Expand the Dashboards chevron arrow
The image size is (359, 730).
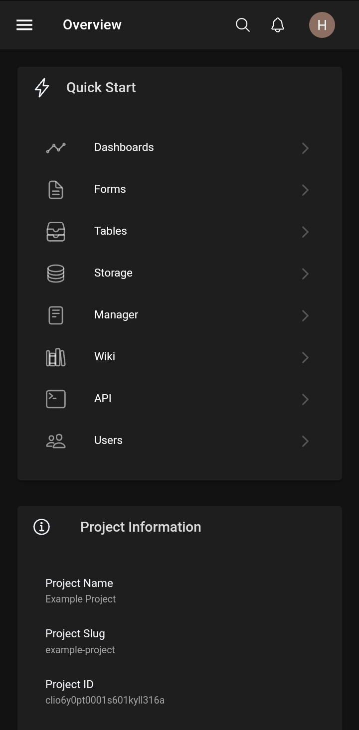[x=305, y=148]
